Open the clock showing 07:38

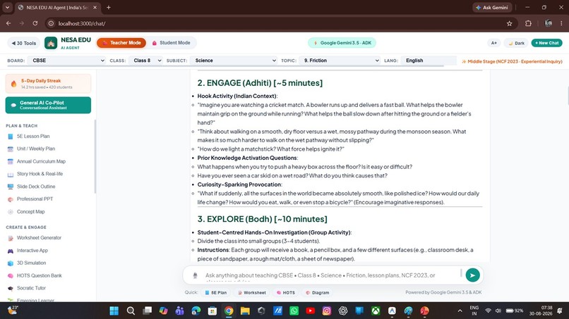tap(541, 311)
